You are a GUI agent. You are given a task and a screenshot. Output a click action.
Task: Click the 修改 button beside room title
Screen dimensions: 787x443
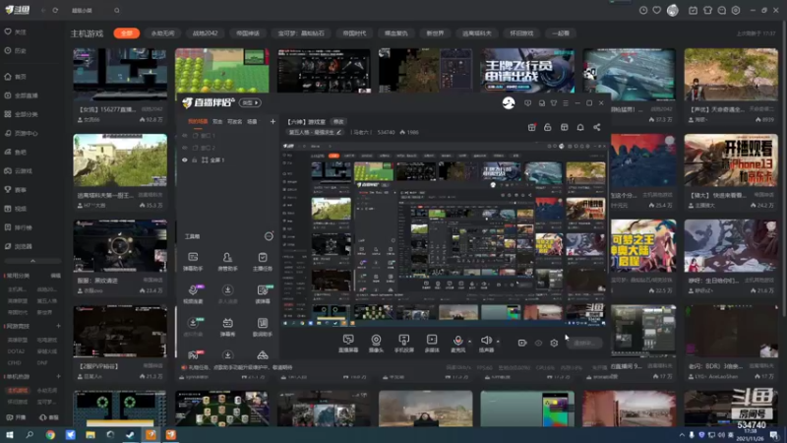(x=338, y=121)
